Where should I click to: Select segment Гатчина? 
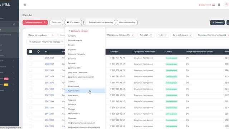85,63
